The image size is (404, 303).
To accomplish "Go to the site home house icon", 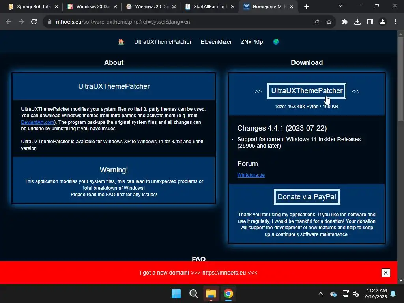I will [x=121, y=42].
